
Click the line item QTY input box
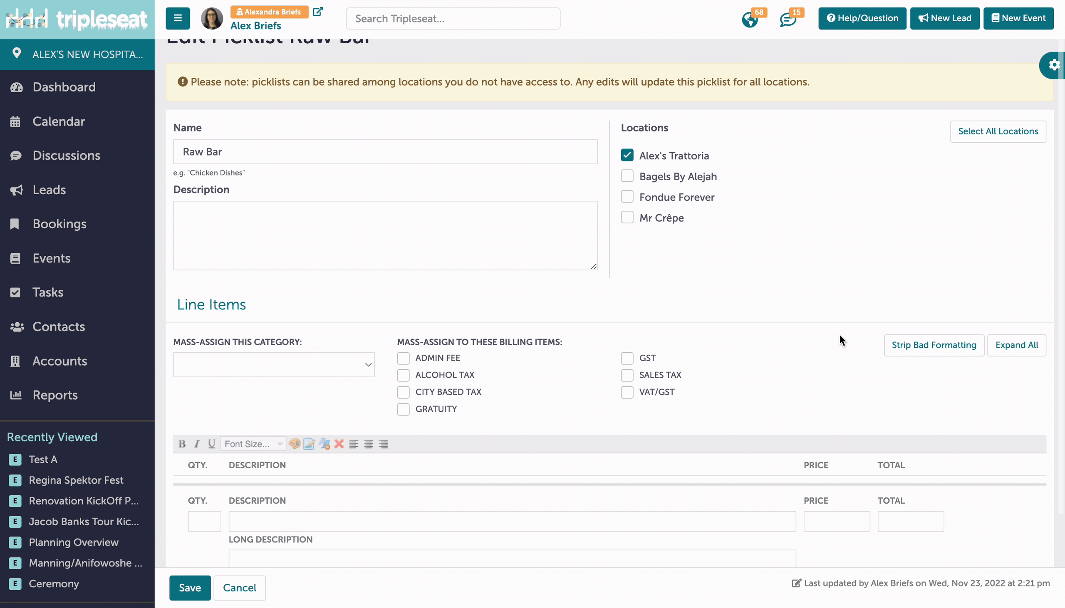pyautogui.click(x=204, y=521)
